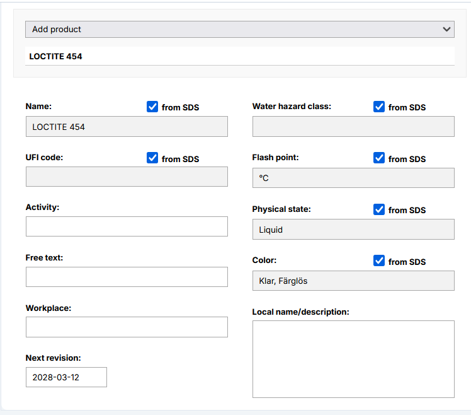Focus the Water hazard class field
This screenshot has width=471, height=415.
[x=353, y=126]
